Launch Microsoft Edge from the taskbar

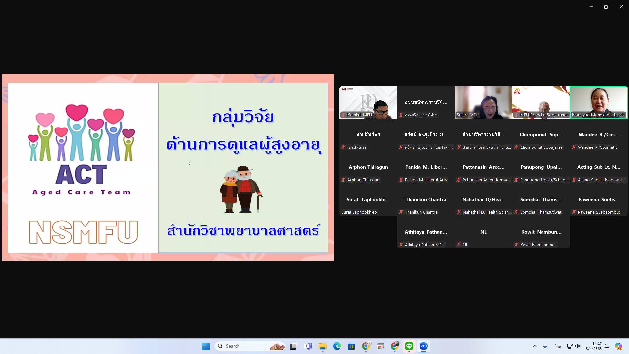tap(337, 346)
